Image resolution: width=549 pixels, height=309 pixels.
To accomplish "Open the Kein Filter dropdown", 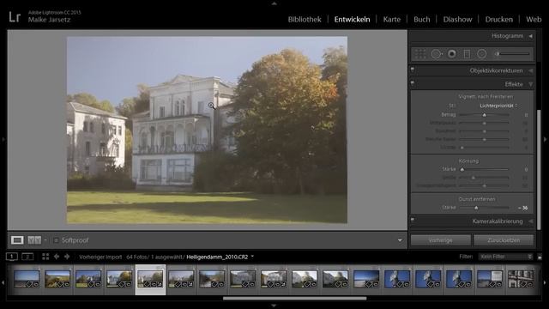I will pyautogui.click(x=505, y=257).
